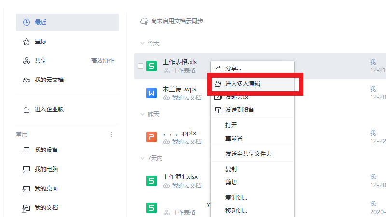This screenshot has width=386, height=217.
Task: Collapse the 今天 group
Action: click(142, 43)
